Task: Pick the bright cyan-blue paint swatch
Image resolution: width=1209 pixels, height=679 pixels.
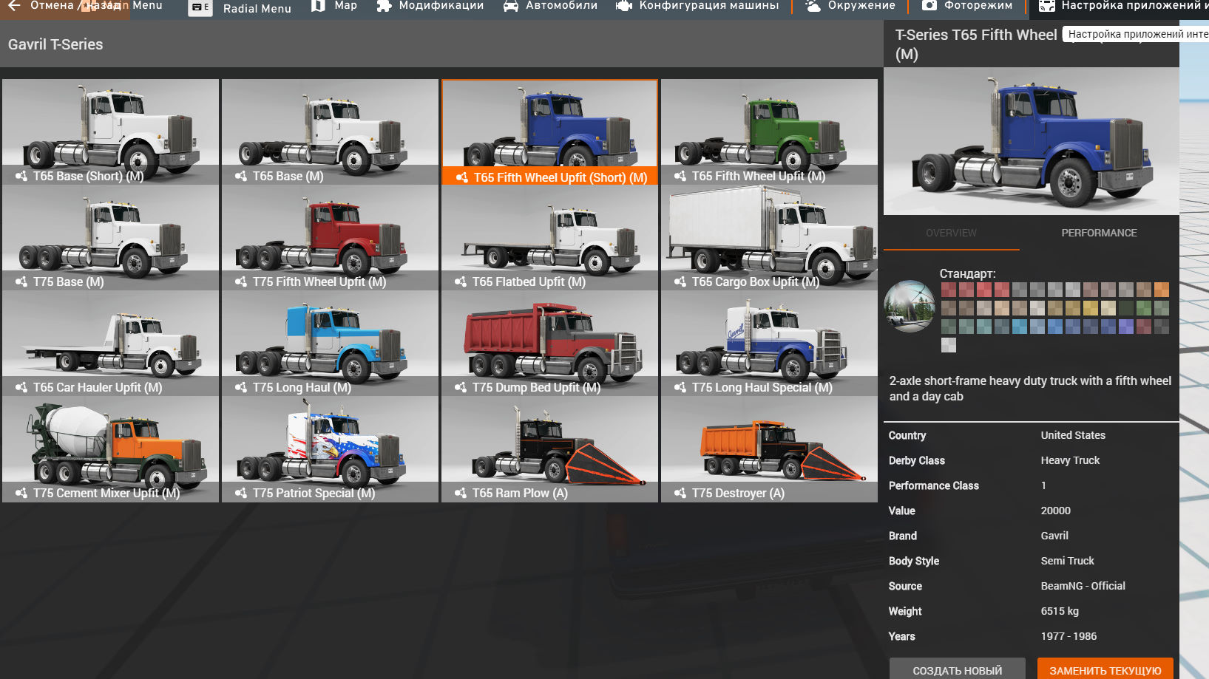Action: (x=1020, y=326)
